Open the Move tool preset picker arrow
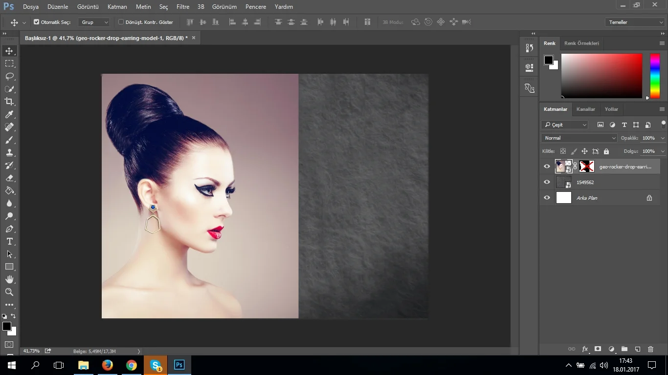The width and height of the screenshot is (668, 375). pos(24,22)
